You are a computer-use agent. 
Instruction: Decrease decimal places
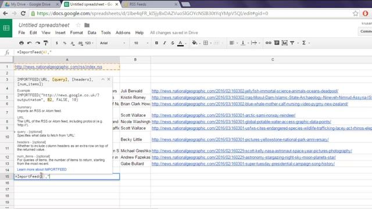72,43
